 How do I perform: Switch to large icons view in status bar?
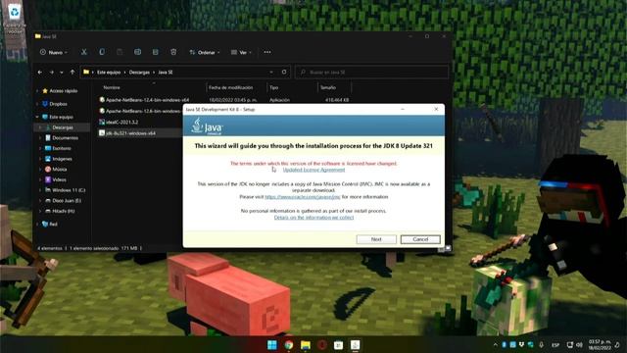click(448, 248)
